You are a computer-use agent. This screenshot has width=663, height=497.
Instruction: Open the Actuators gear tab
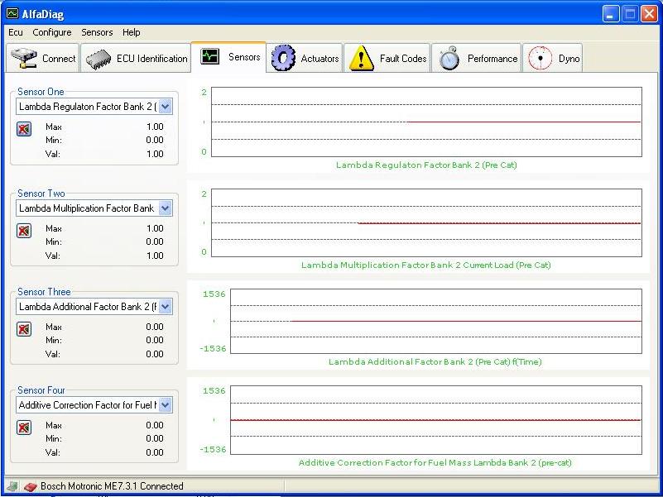(305, 59)
